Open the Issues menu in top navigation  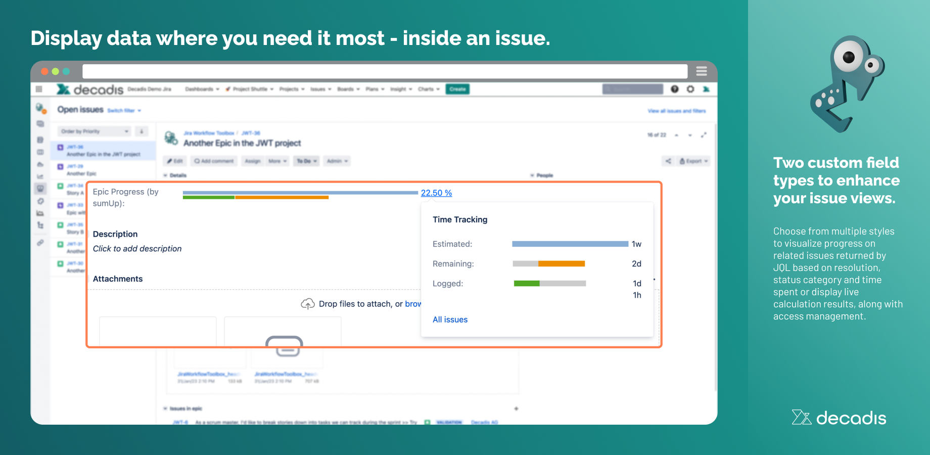[x=321, y=89]
